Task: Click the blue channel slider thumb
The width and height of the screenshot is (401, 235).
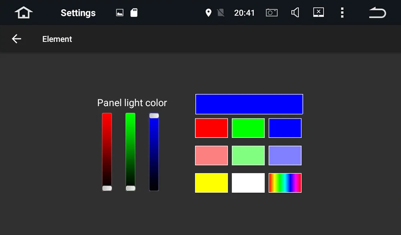Action: [x=154, y=115]
